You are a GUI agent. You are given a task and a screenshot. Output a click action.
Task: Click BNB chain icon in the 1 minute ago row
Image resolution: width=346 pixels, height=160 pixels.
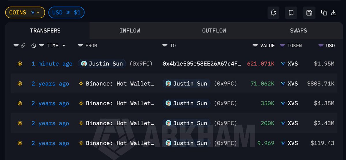pos(20,63)
